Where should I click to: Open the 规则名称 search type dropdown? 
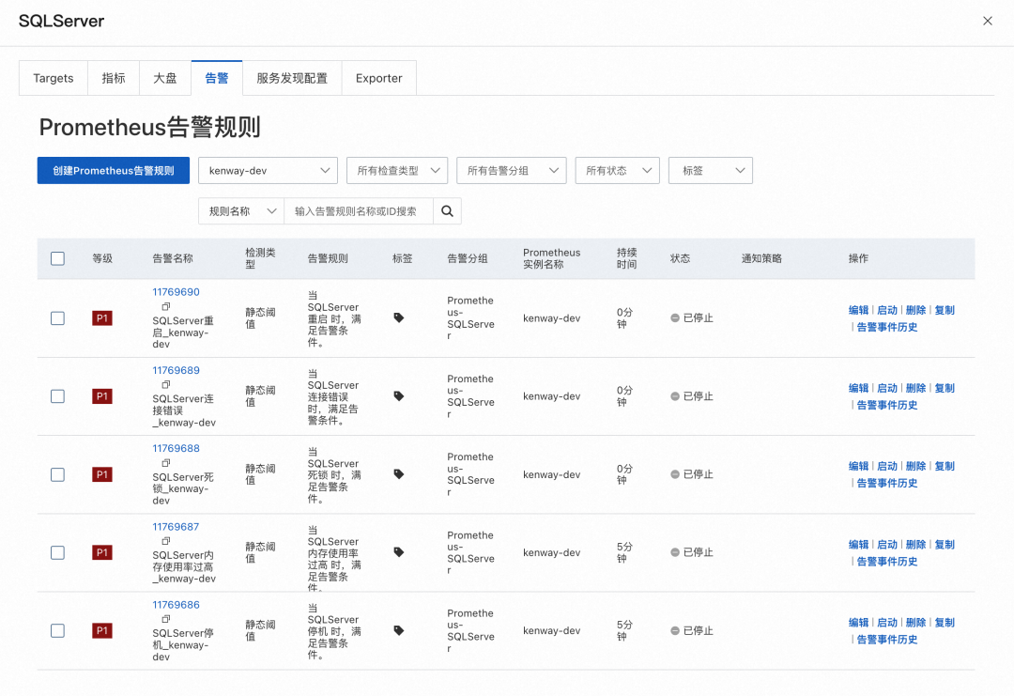pyautogui.click(x=240, y=210)
